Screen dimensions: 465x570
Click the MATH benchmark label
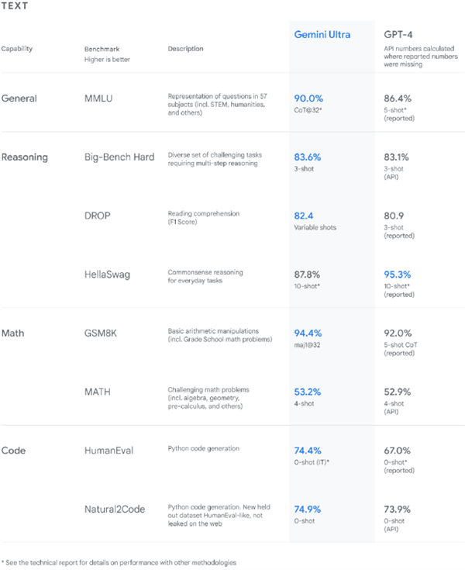[98, 392]
